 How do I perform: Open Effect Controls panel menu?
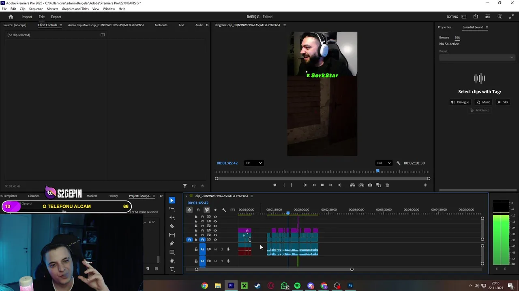click(x=61, y=25)
